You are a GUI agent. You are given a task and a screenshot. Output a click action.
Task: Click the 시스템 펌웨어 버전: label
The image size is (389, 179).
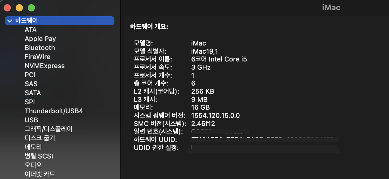[160, 115]
